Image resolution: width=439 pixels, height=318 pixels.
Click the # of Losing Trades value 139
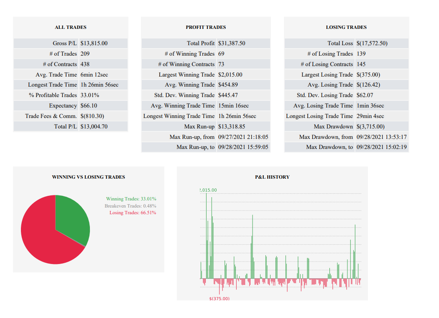(x=361, y=54)
